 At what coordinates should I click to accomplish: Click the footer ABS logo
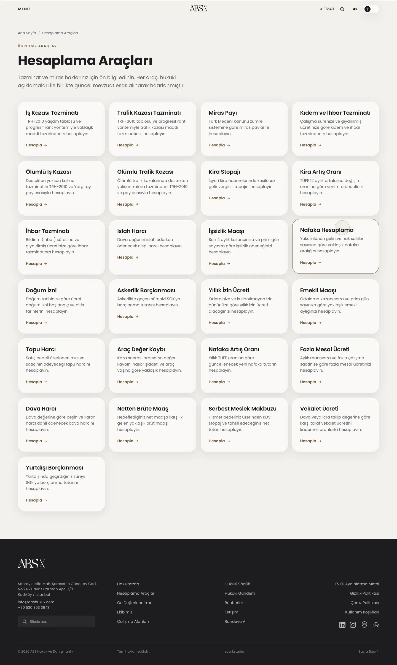click(x=31, y=564)
